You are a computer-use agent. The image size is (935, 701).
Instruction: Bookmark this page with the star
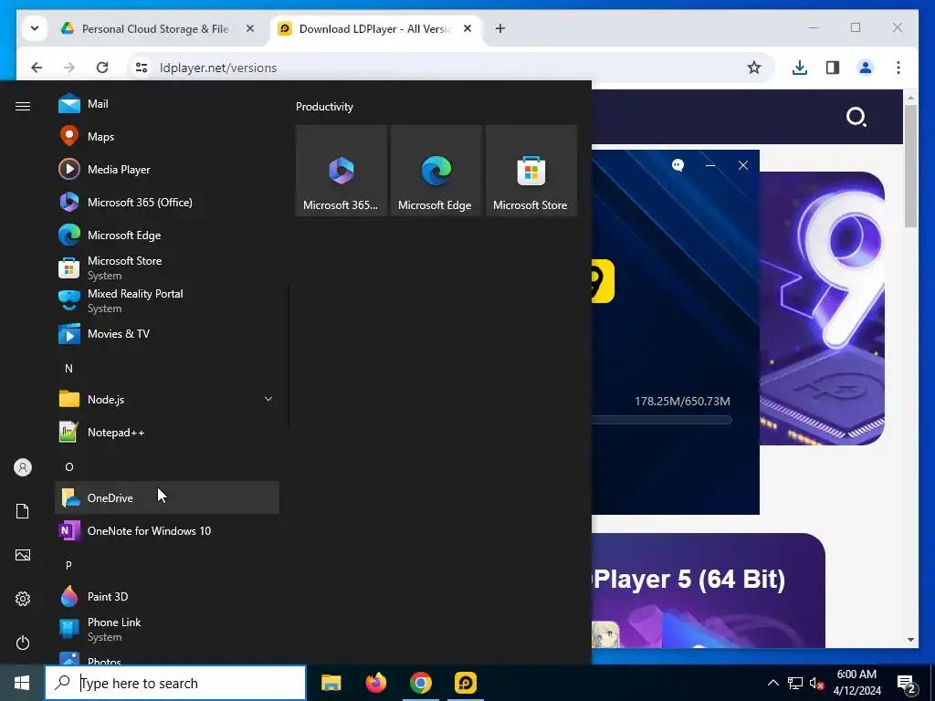753,68
